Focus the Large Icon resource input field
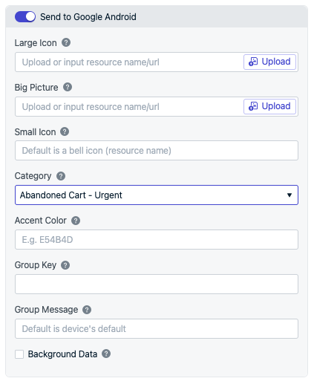 click(128, 62)
